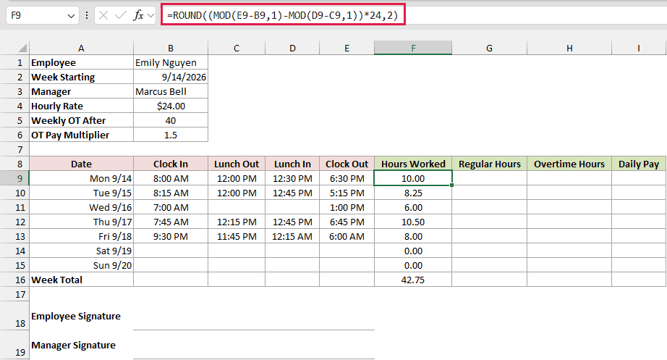Select column G header

(x=489, y=48)
